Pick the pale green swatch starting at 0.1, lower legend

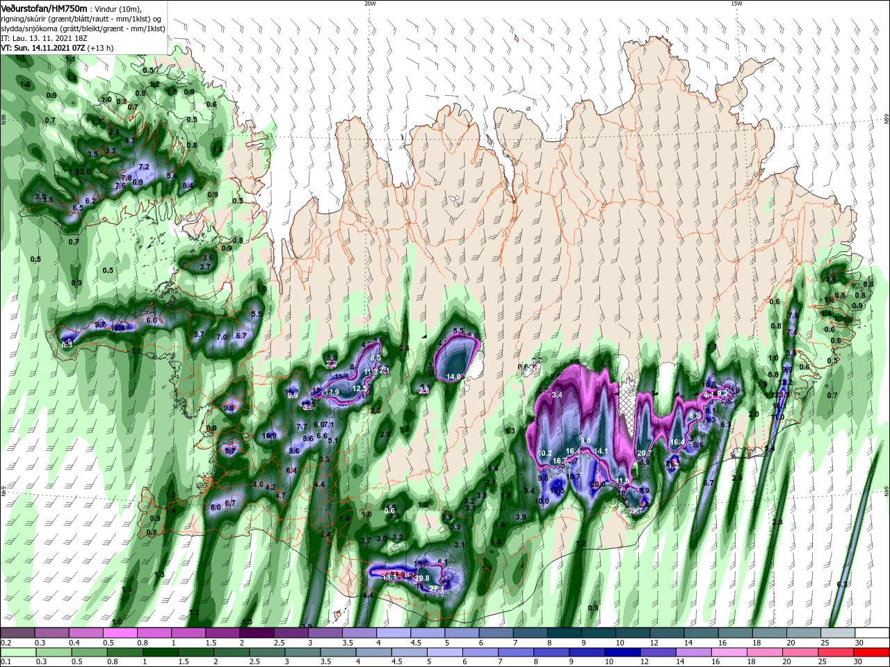point(17,652)
